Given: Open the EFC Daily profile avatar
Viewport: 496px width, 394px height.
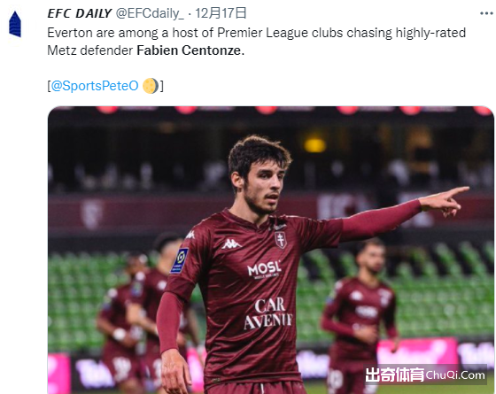Looking at the screenshot, I should (15, 25).
